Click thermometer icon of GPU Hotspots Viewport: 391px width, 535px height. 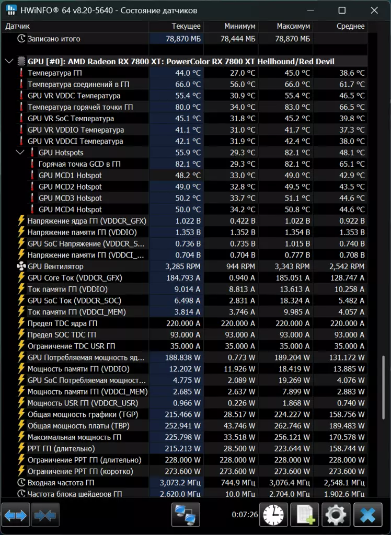pos(32,153)
